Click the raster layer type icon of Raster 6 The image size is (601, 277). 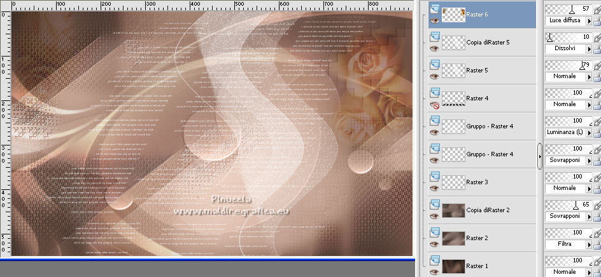[434, 9]
